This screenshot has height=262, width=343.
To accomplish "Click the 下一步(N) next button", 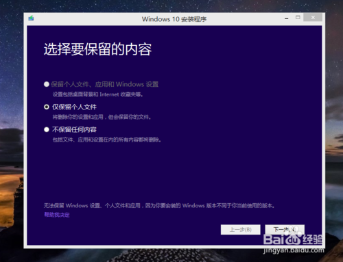I will point(285,229).
